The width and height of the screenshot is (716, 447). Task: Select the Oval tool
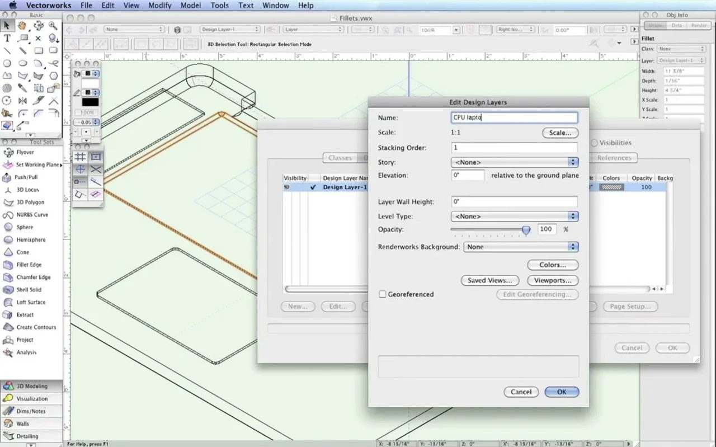(22, 64)
